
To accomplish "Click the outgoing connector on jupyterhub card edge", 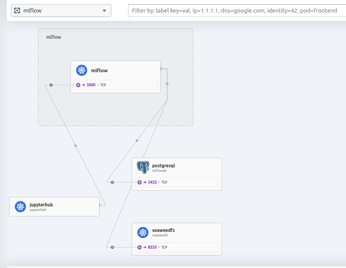I will [100, 205].
